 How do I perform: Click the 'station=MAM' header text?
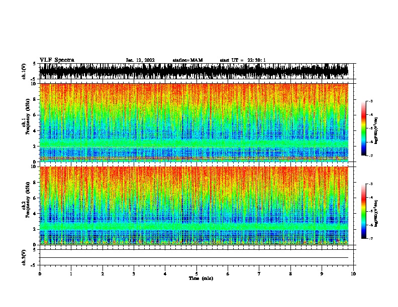187,60
